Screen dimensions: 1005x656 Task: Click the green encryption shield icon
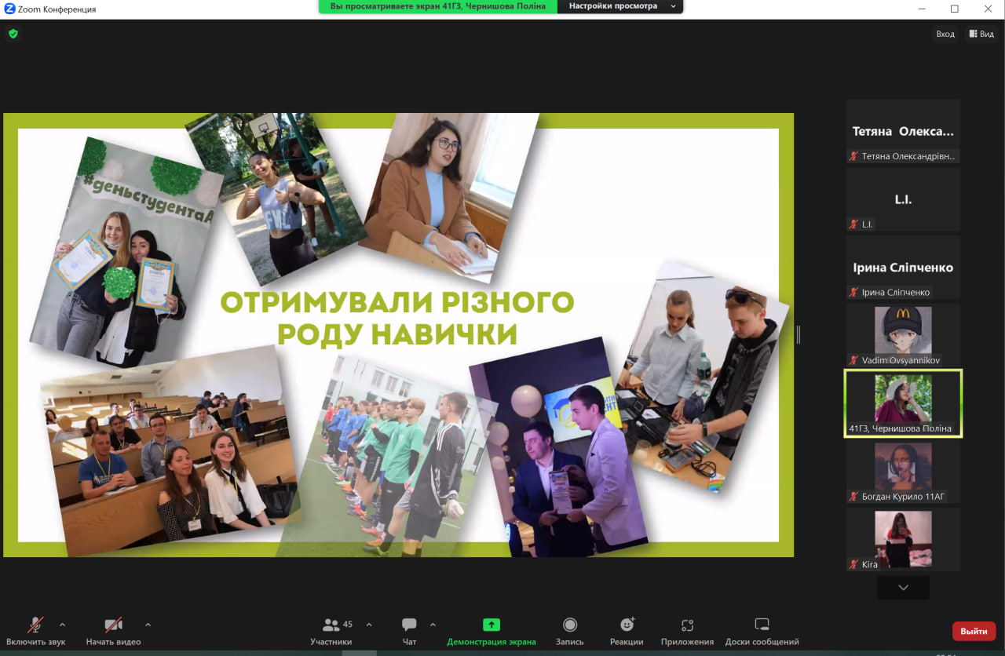coord(13,34)
